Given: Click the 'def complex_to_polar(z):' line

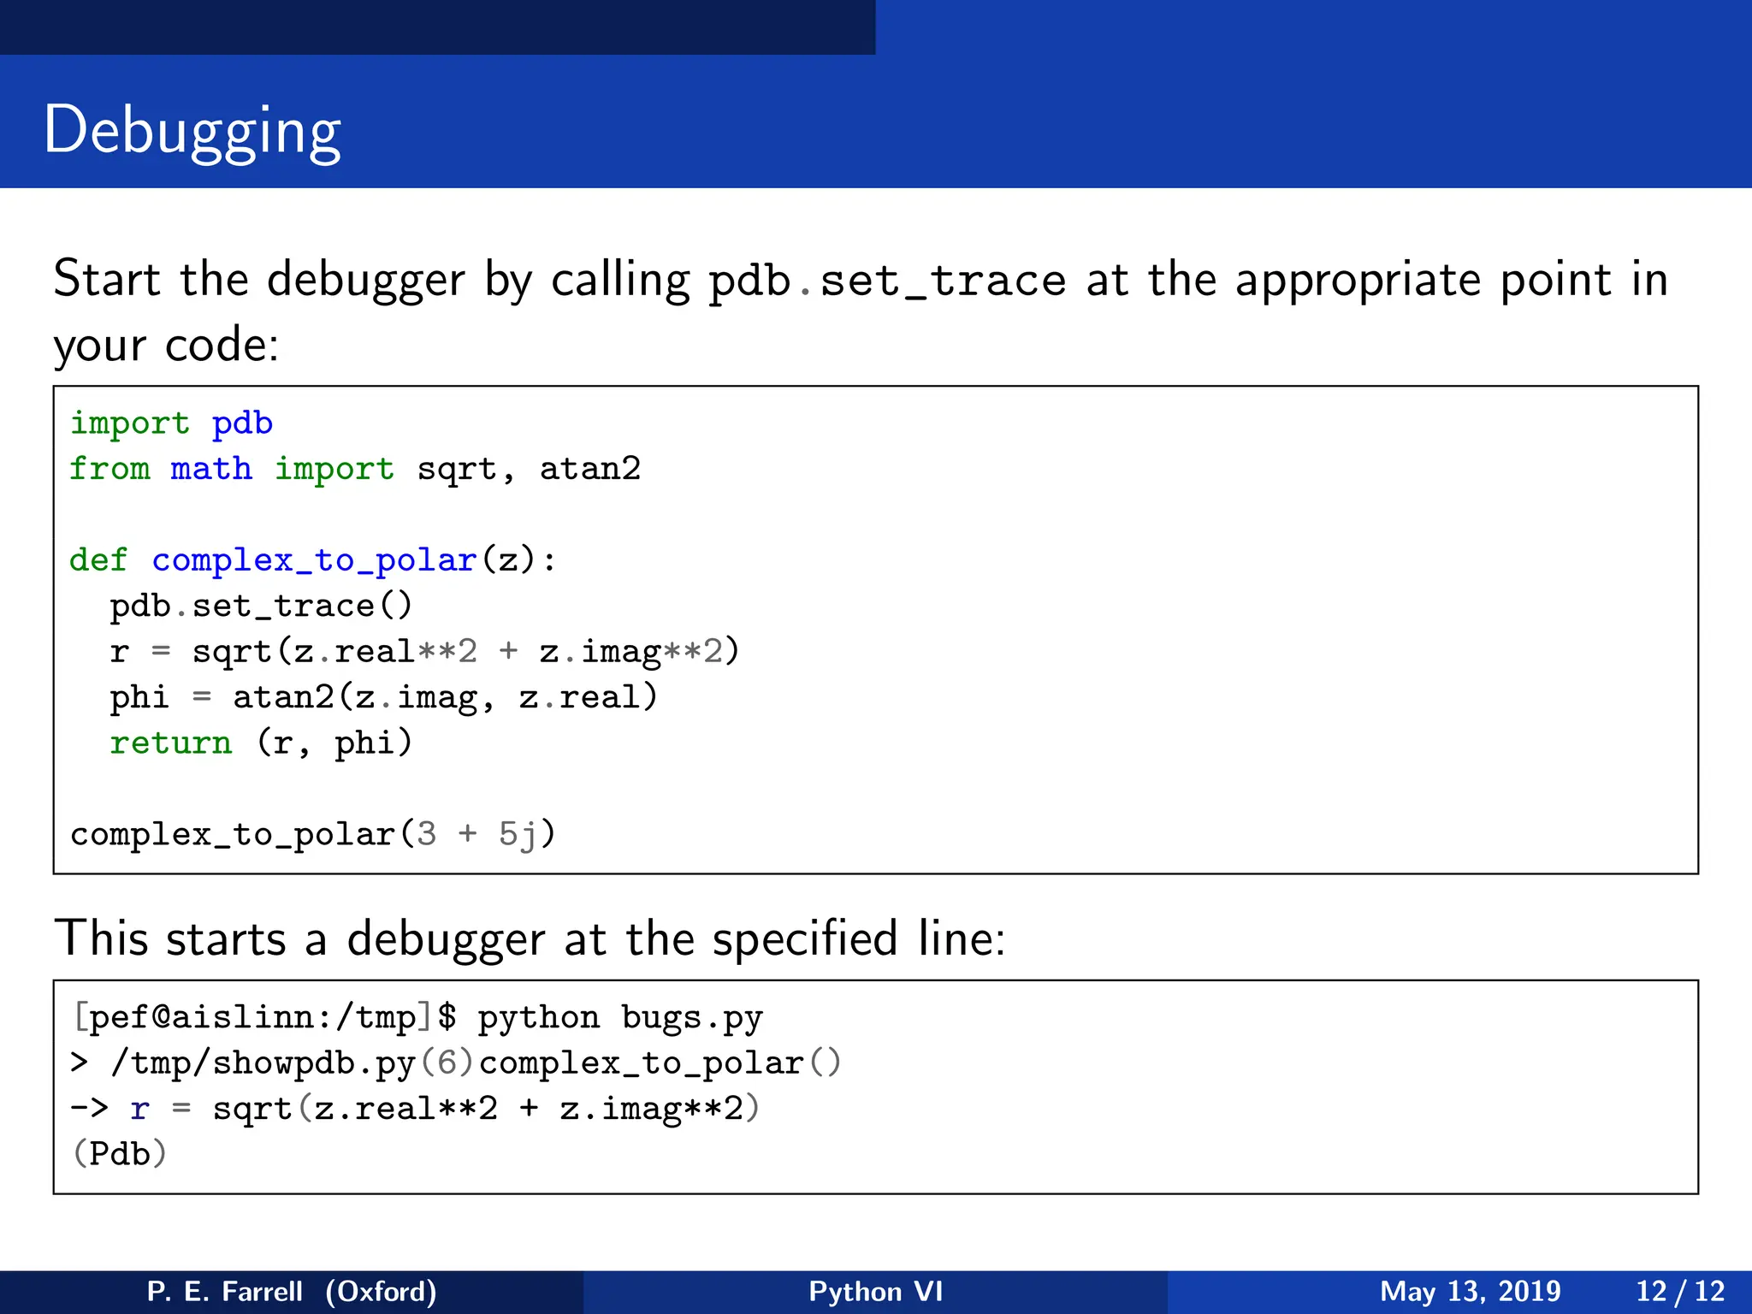Looking at the screenshot, I should 313,560.
